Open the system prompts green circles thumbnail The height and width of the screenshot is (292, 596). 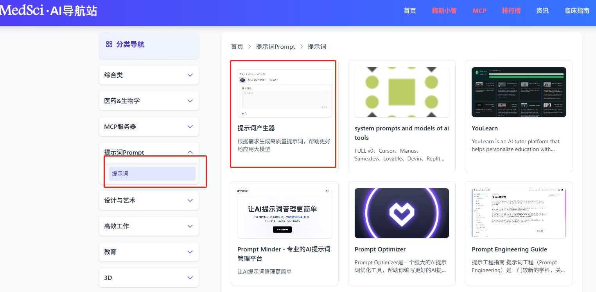[x=402, y=92]
